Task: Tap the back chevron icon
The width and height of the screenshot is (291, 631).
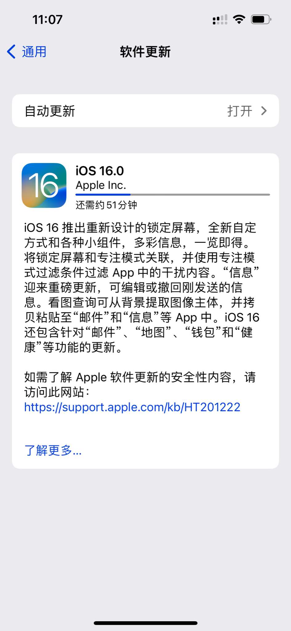Action: [x=11, y=51]
